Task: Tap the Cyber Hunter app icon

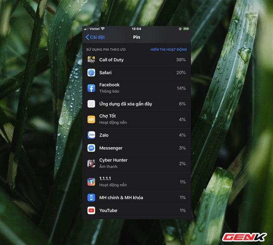Action: pyautogui.click(x=91, y=163)
